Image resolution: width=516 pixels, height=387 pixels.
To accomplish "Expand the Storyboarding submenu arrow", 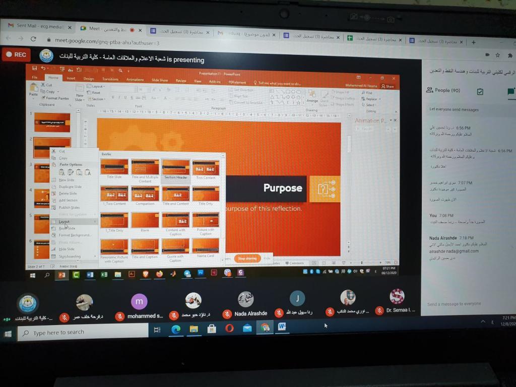I will pyautogui.click(x=94, y=256).
